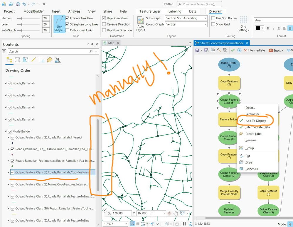
Task: Click the Grid icon in map status bar
Action: (x=138, y=224)
